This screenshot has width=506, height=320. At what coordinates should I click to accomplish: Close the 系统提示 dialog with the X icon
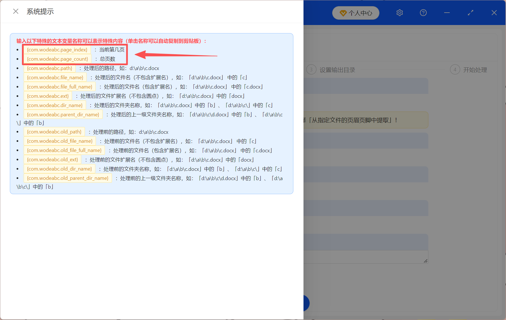pos(15,11)
